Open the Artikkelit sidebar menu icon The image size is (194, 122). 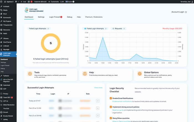[1, 6]
